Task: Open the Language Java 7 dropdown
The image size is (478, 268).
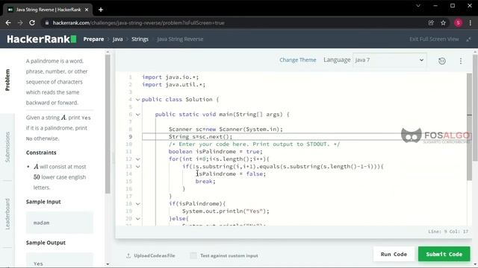Action: (390, 60)
